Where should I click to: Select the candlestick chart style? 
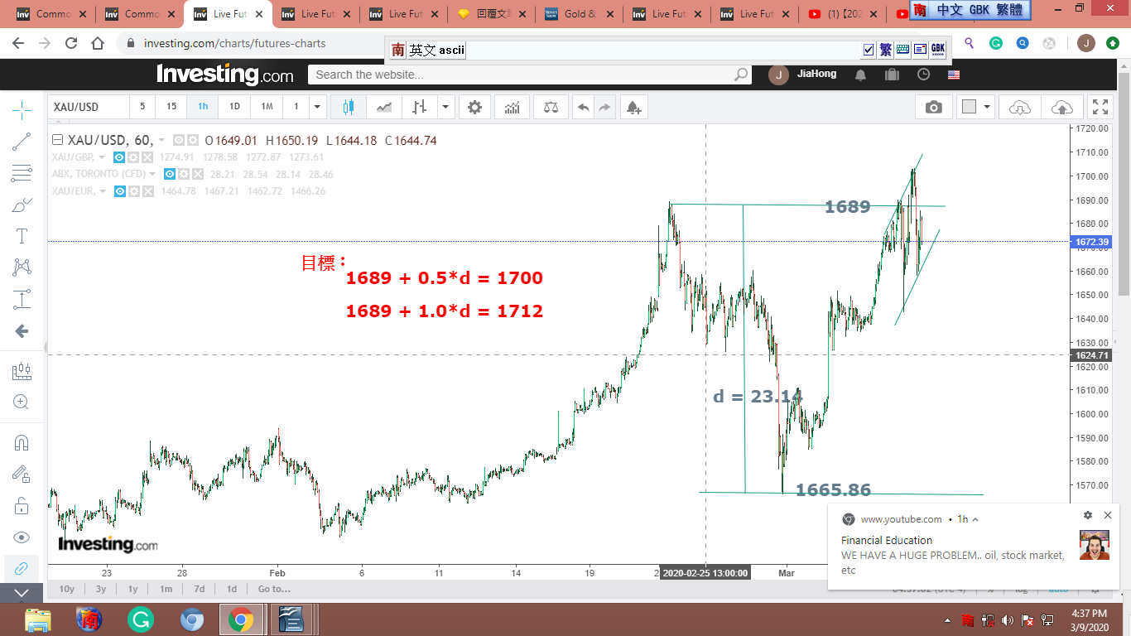pyautogui.click(x=348, y=107)
